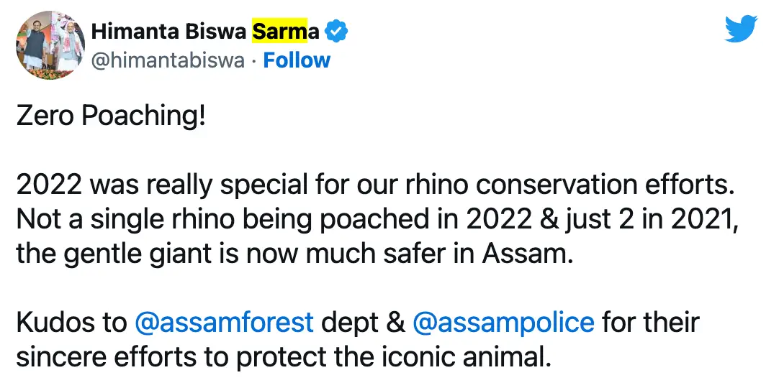The image size is (779, 388).
Task: Click the yellow highlighted "Sarm" text
Action: coord(279,32)
